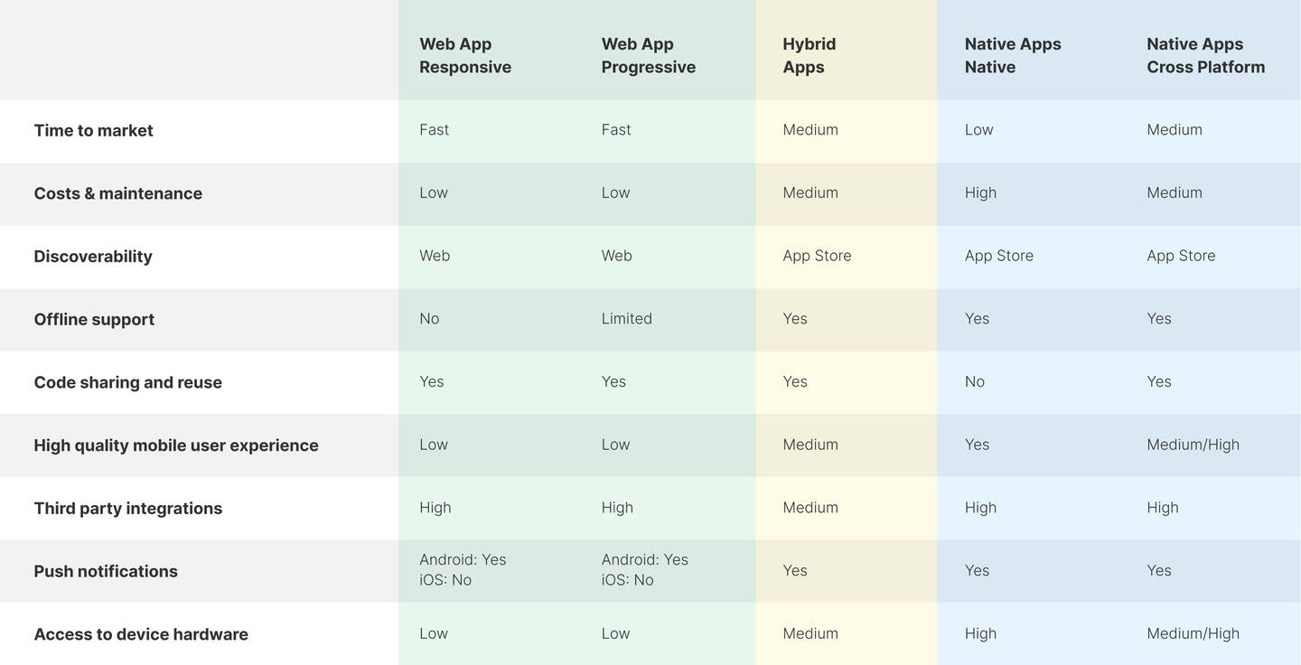Viewport: 1301px width, 665px height.
Task: Select Cross Platform Medium/High user experience cell
Action: pyautogui.click(x=1193, y=445)
